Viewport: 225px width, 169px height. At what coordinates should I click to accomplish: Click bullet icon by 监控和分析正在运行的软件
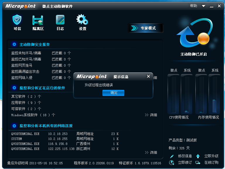14,88
